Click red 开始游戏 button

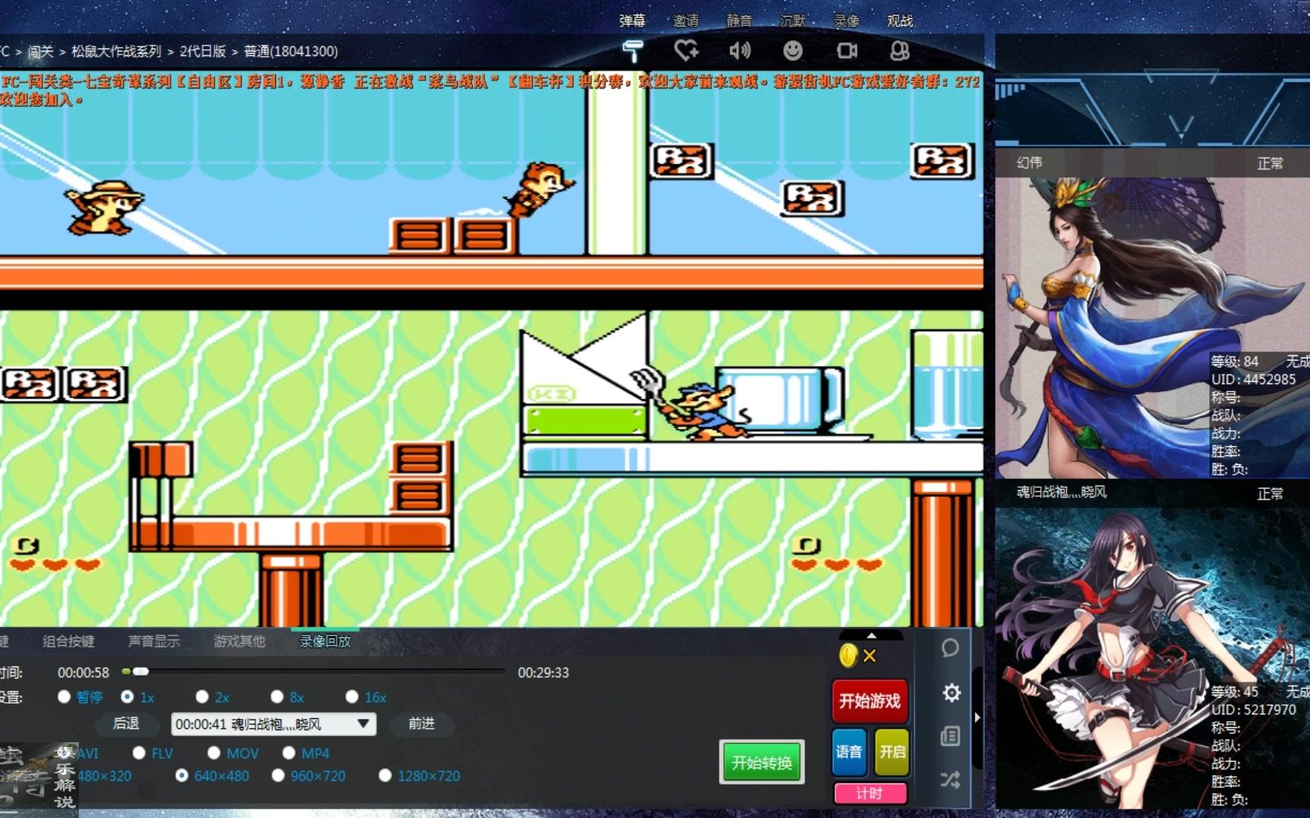[870, 701]
